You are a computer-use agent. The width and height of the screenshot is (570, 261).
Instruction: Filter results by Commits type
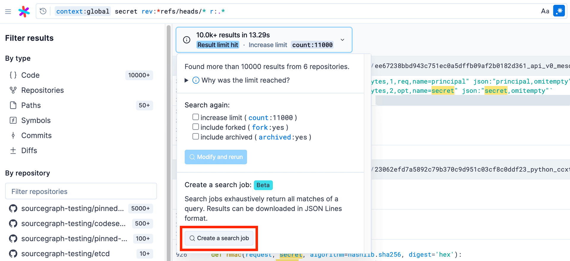(x=81, y=136)
